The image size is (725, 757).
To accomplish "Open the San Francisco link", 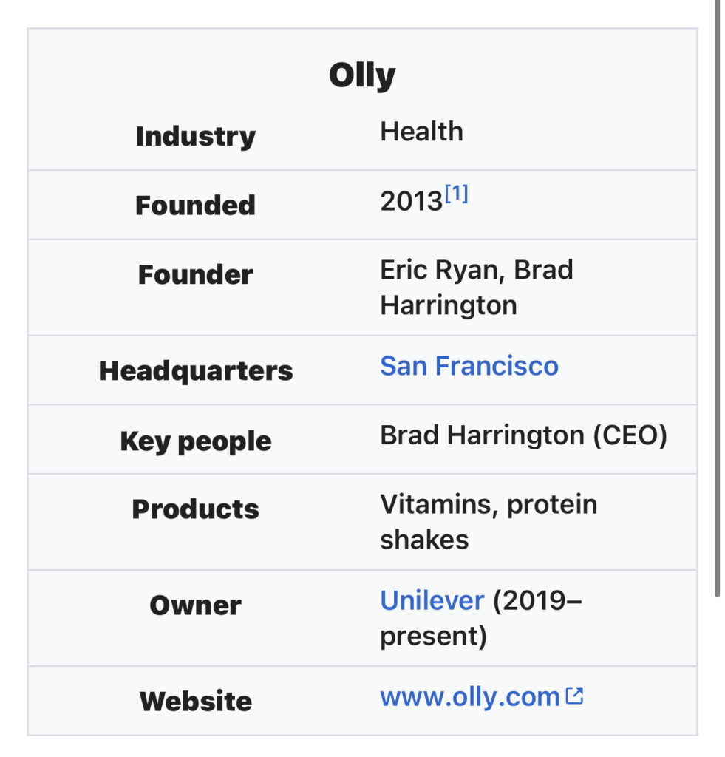I will click(469, 366).
